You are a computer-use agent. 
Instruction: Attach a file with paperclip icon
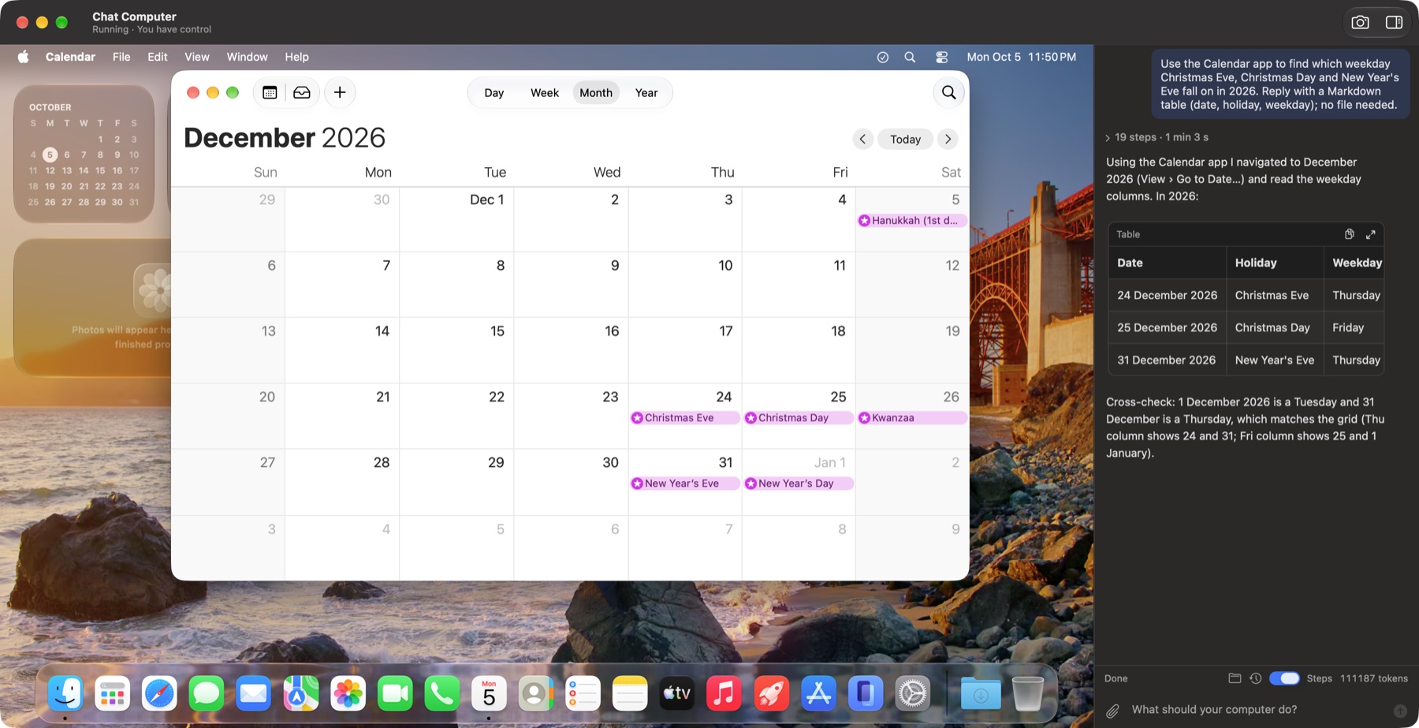[x=1112, y=711]
